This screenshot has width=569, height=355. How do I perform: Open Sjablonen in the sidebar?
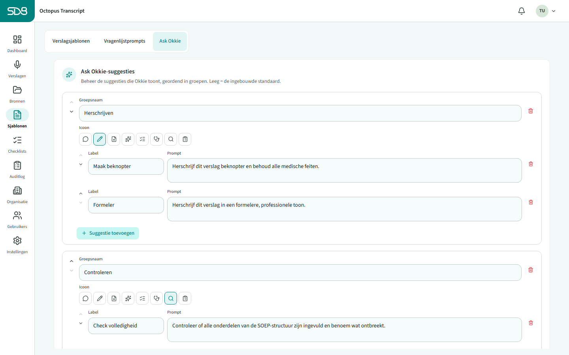click(x=17, y=119)
